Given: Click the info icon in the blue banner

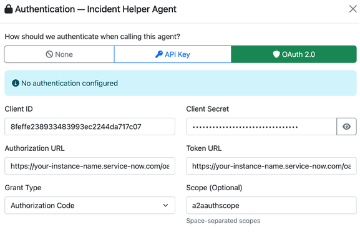Looking at the screenshot, I should 16,83.
